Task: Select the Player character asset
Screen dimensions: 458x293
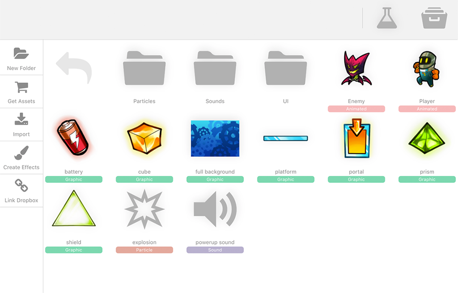Action: coord(427,68)
